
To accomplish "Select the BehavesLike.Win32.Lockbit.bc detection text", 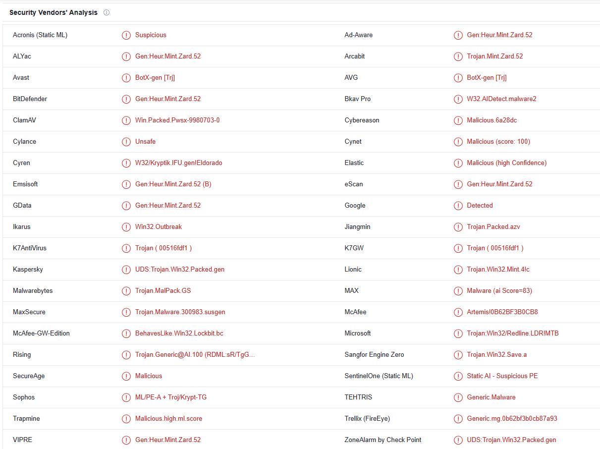I will coord(179,334).
